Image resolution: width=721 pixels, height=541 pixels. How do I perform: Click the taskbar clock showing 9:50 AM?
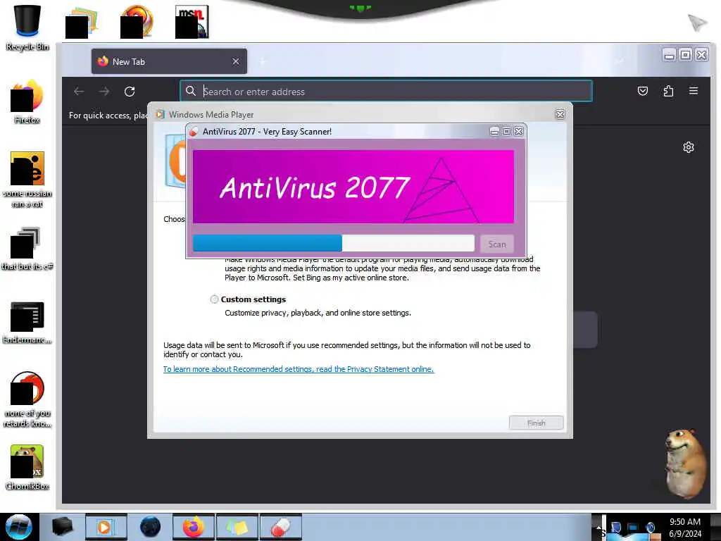pos(685,527)
